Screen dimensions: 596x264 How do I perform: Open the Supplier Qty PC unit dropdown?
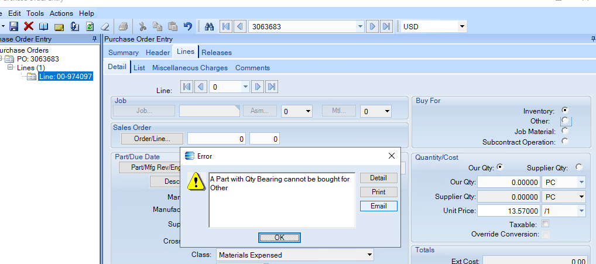click(x=581, y=197)
